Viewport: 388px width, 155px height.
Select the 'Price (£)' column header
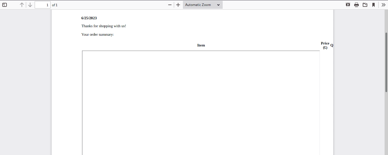pyautogui.click(x=325, y=45)
